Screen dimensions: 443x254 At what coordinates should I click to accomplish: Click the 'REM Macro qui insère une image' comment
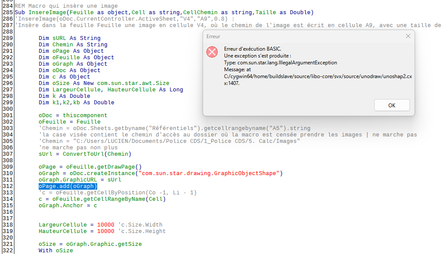66,6
